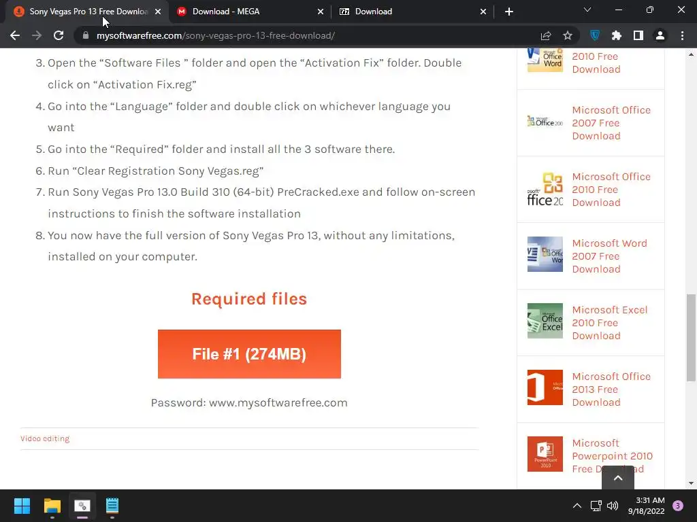Open Microsoft Excel 2010 Free Download

click(x=609, y=323)
